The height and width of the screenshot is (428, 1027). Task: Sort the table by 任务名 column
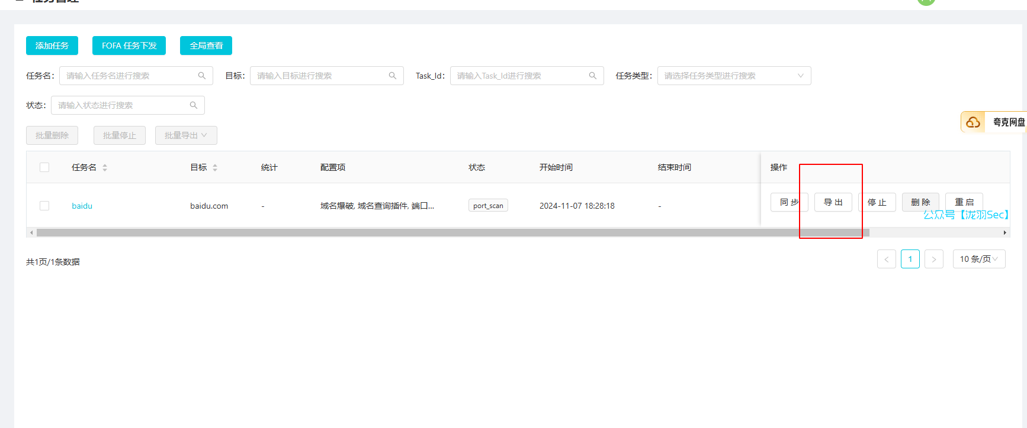coord(105,168)
